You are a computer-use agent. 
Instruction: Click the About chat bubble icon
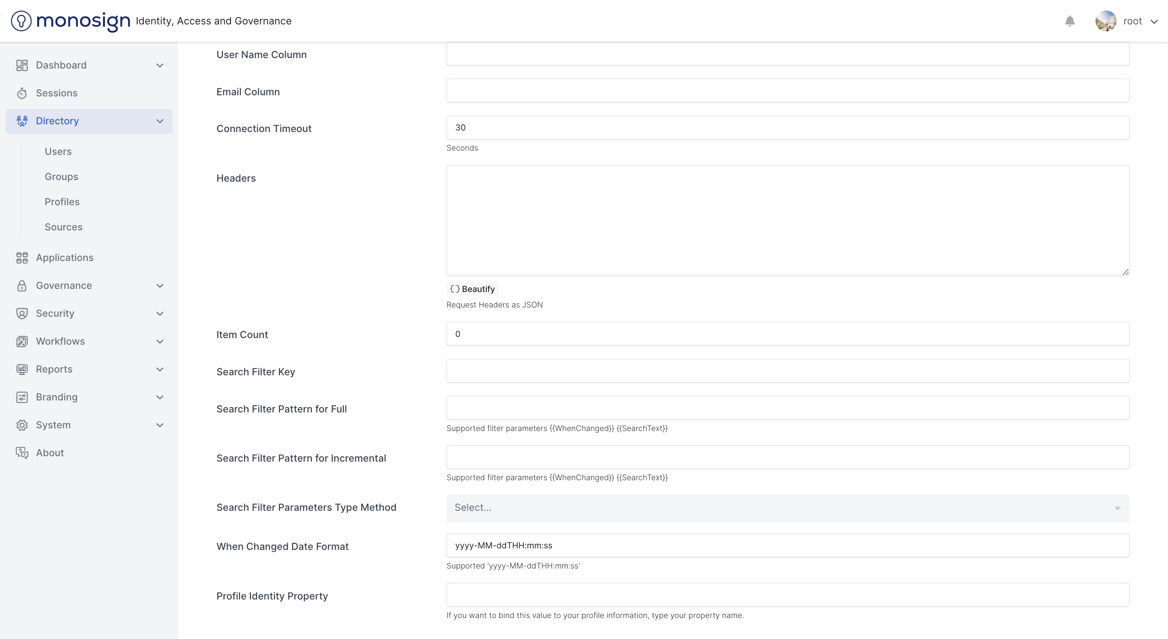(x=22, y=453)
